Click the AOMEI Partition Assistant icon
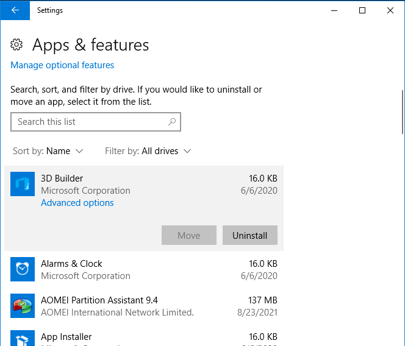This screenshot has width=405, height=346. point(23,306)
